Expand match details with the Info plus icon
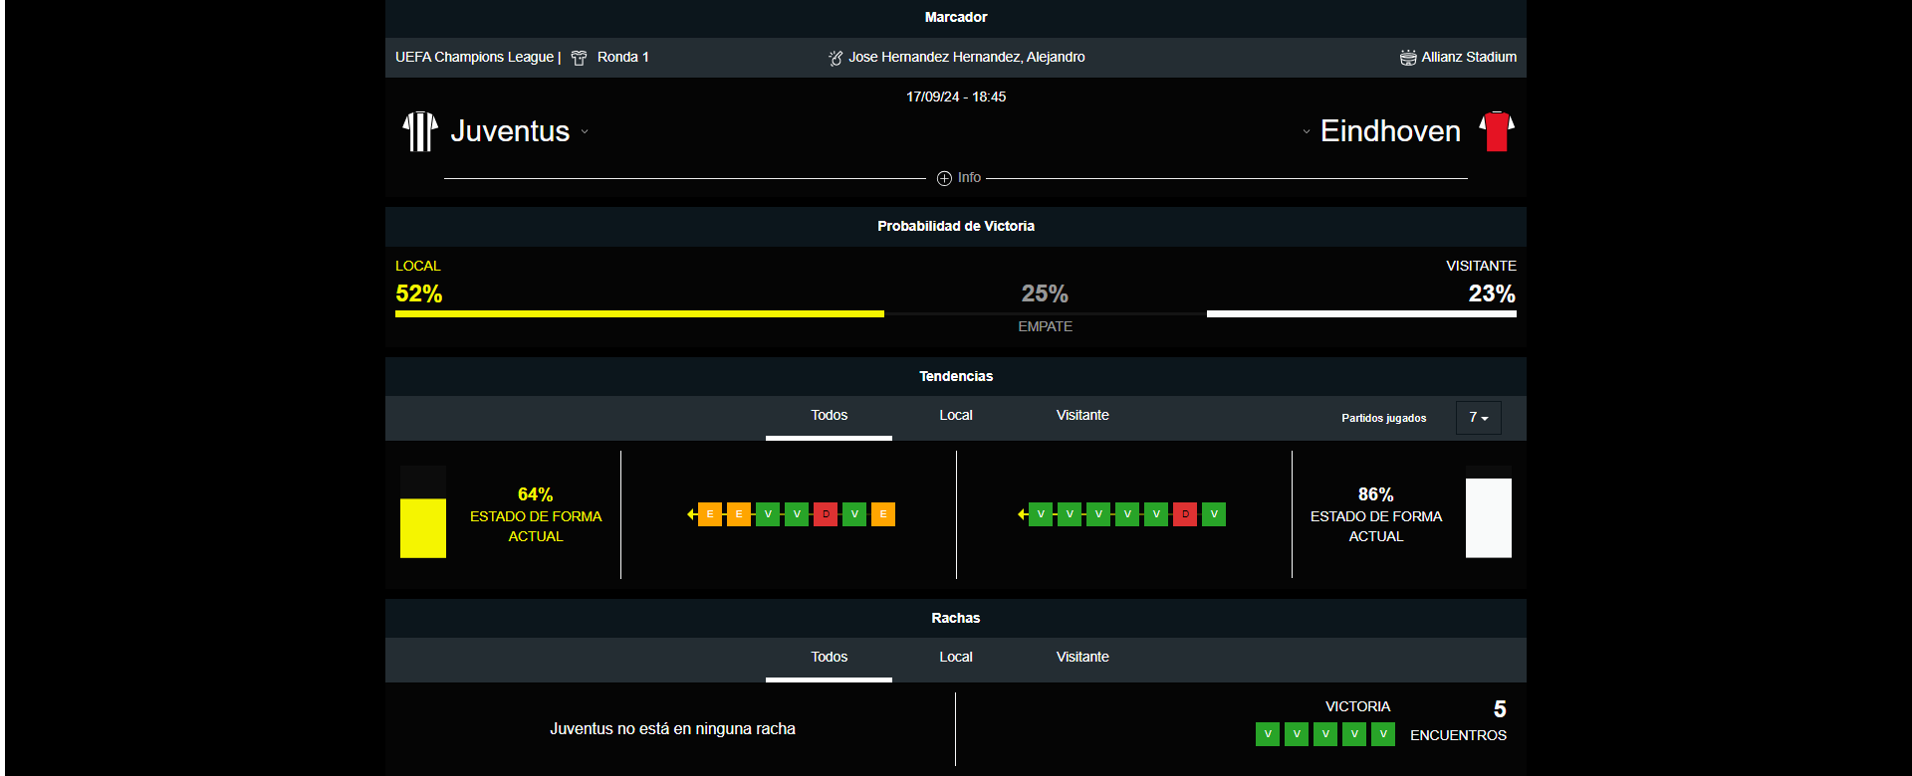This screenshot has width=1912, height=776. pos(944,178)
